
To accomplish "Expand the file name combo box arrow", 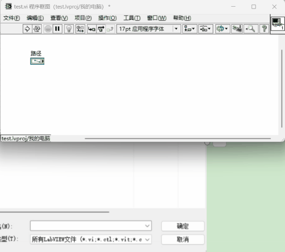I will 147,226.
